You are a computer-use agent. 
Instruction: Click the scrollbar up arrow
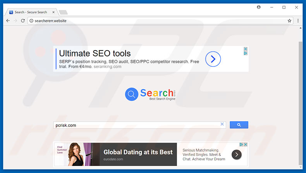tap(300, 28)
